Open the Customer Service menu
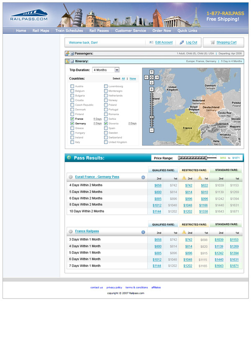 click(131, 31)
